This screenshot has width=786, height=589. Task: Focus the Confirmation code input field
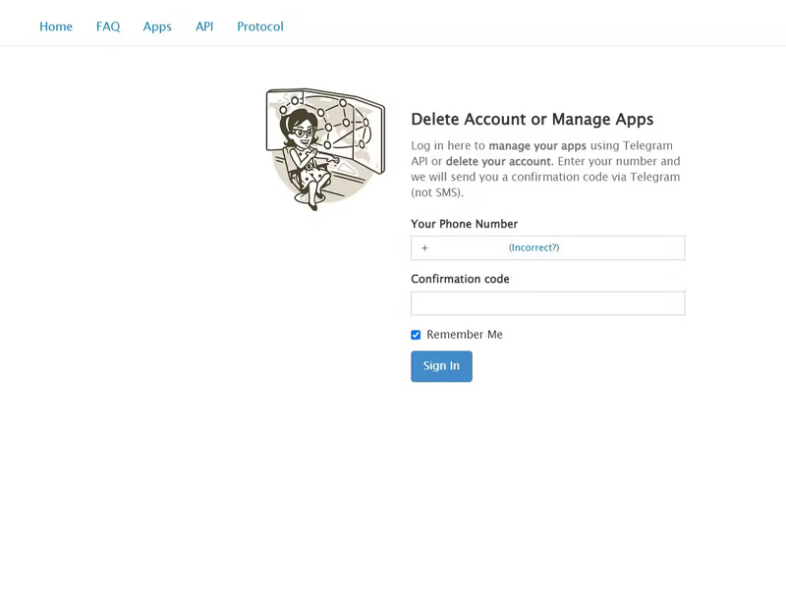pyautogui.click(x=548, y=303)
